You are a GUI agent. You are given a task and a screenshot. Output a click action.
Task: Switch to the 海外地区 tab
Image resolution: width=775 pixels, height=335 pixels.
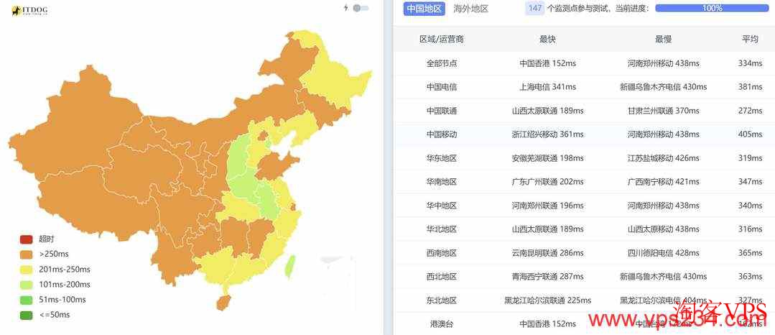pyautogui.click(x=471, y=9)
